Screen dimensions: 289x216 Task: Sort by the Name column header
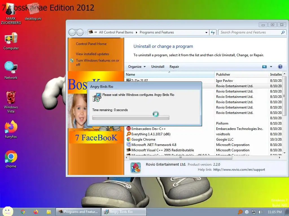click(169, 74)
